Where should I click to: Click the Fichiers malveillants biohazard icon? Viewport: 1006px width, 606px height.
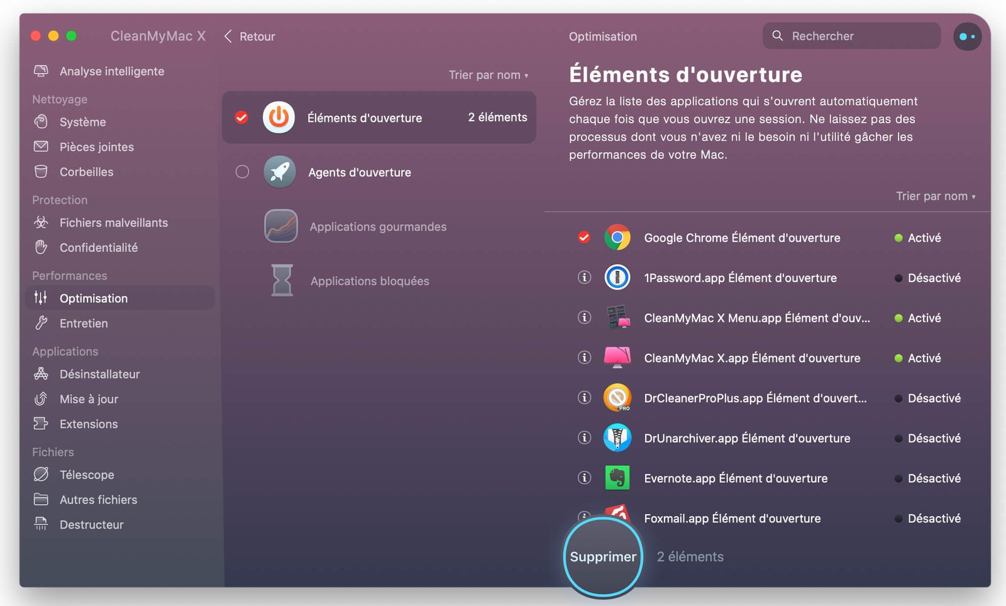[x=41, y=223]
